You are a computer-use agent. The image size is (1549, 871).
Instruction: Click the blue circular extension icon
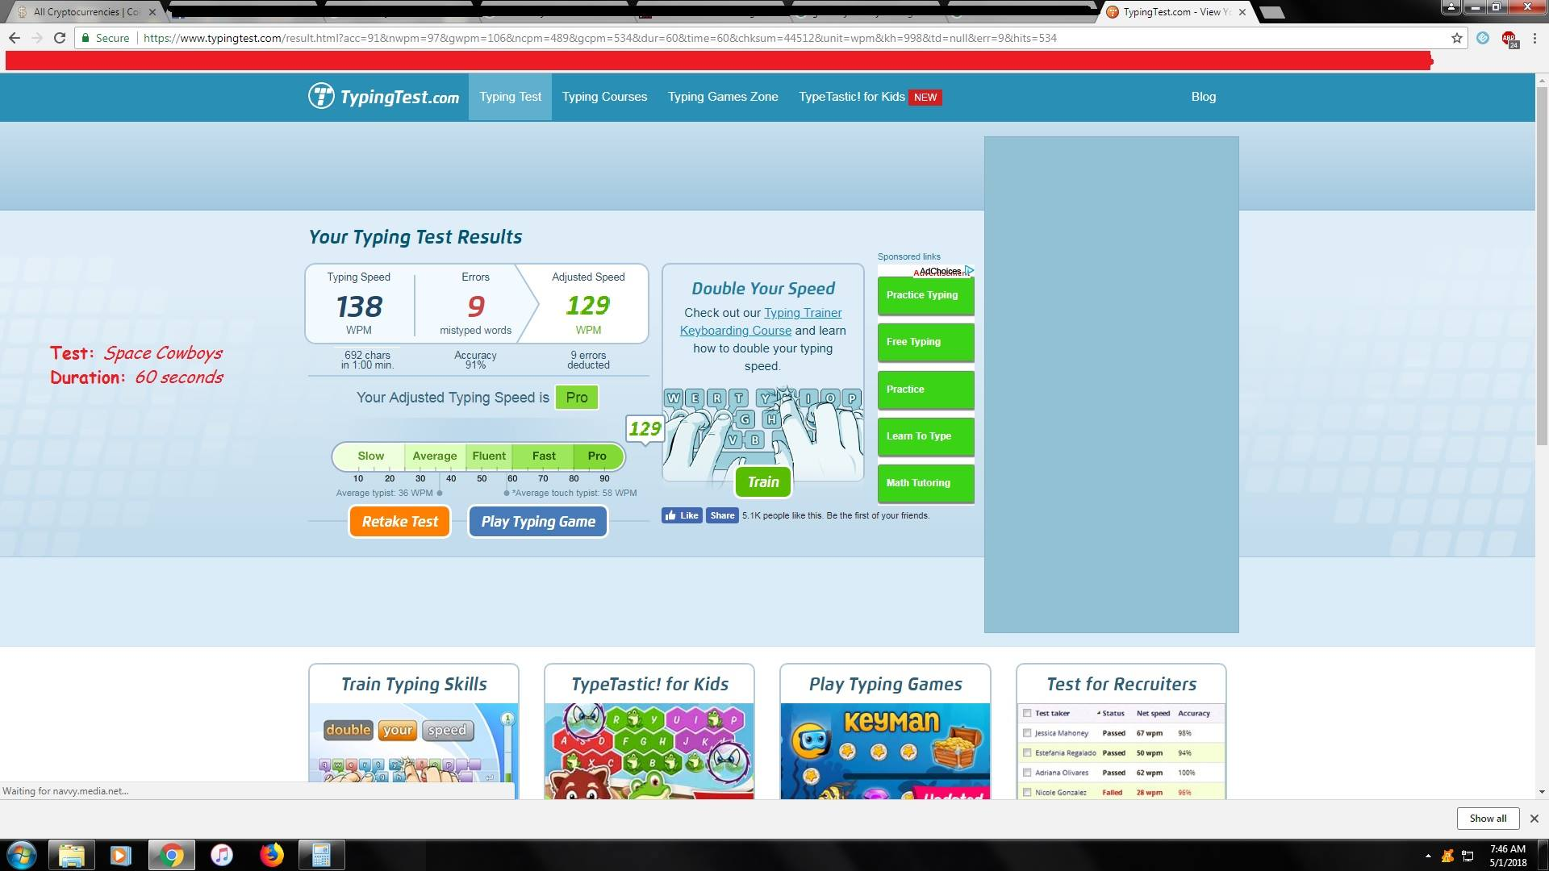click(x=1483, y=38)
